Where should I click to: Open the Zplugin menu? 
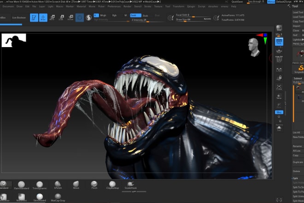pos(191,6)
